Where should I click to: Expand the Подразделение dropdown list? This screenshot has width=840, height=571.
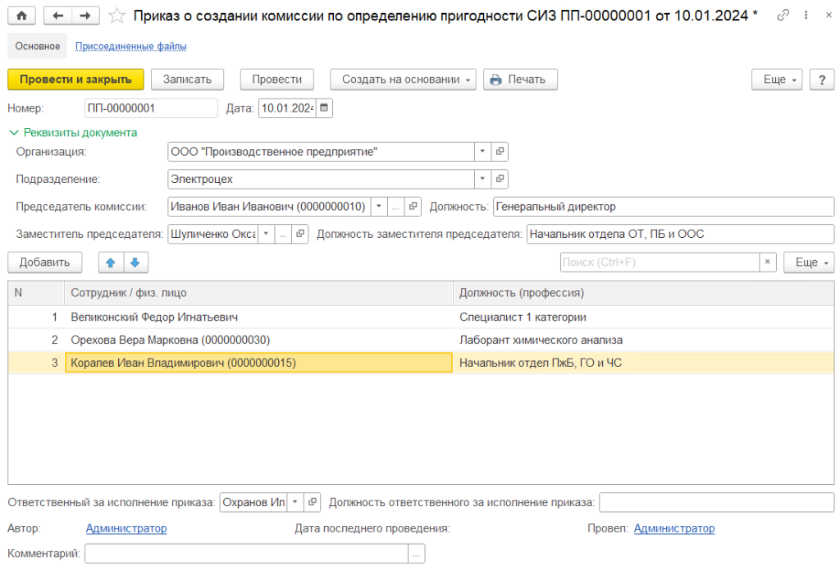(482, 179)
